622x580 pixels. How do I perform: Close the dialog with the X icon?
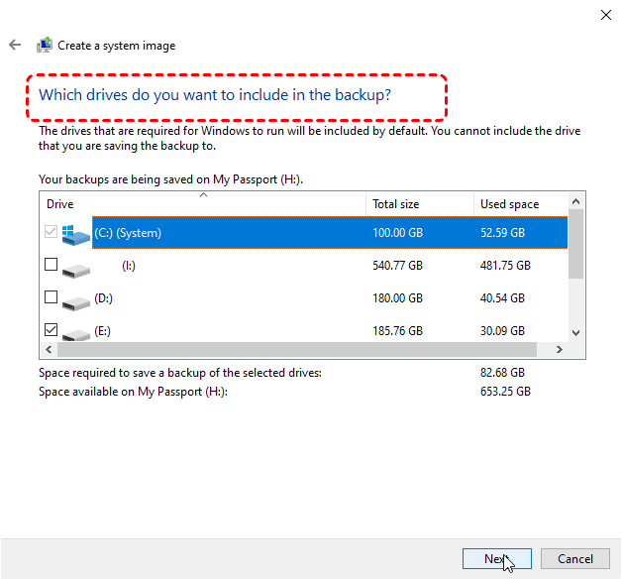tap(605, 15)
